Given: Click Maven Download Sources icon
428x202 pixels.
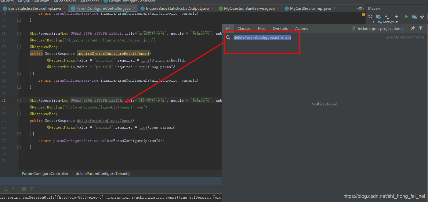Looking at the screenshot, I should click(x=386, y=16).
